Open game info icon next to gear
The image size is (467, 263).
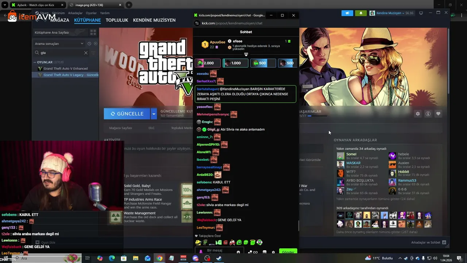[x=428, y=114]
